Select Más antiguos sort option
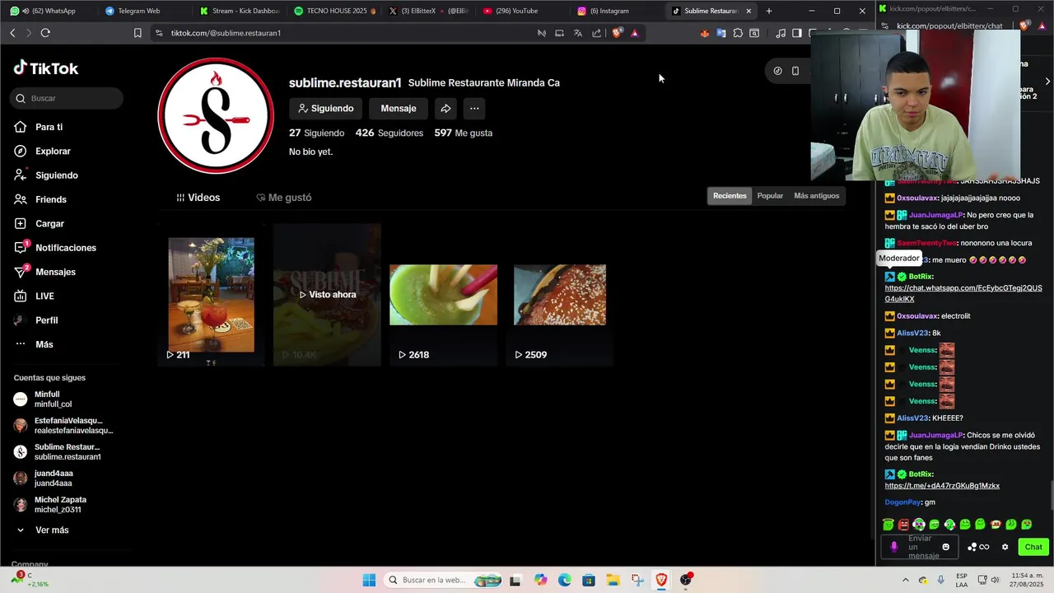1054x593 pixels. coord(816,196)
